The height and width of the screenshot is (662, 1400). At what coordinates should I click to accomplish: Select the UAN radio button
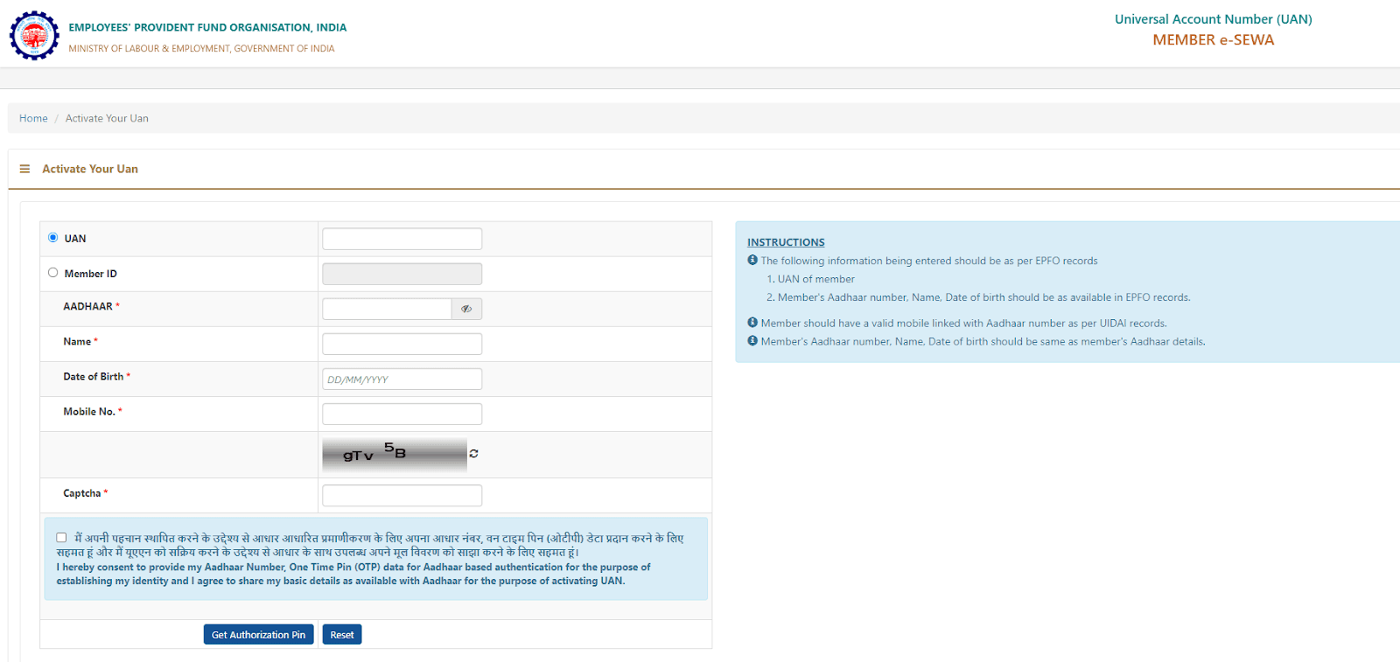pyautogui.click(x=53, y=238)
